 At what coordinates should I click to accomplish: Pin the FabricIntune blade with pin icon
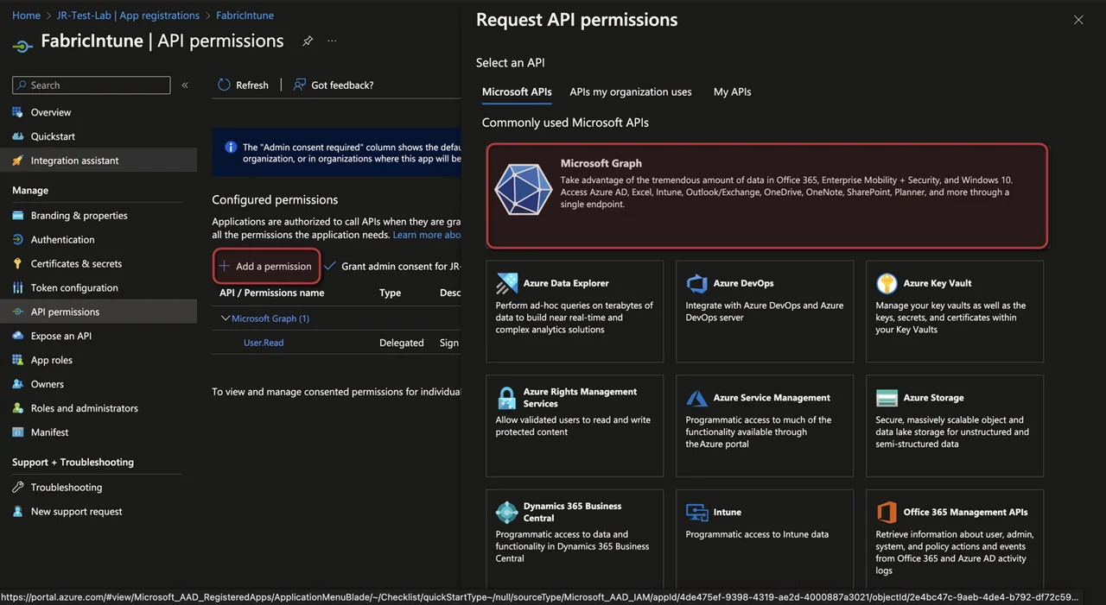[x=308, y=41]
